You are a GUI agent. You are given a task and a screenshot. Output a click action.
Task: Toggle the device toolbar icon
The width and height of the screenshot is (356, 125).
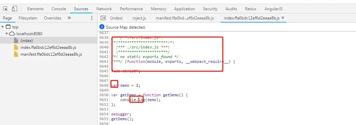click(14, 9)
